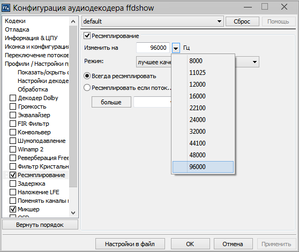Choose 48000 Hz from the list
Screen dimensions: 299x252
pos(203,155)
